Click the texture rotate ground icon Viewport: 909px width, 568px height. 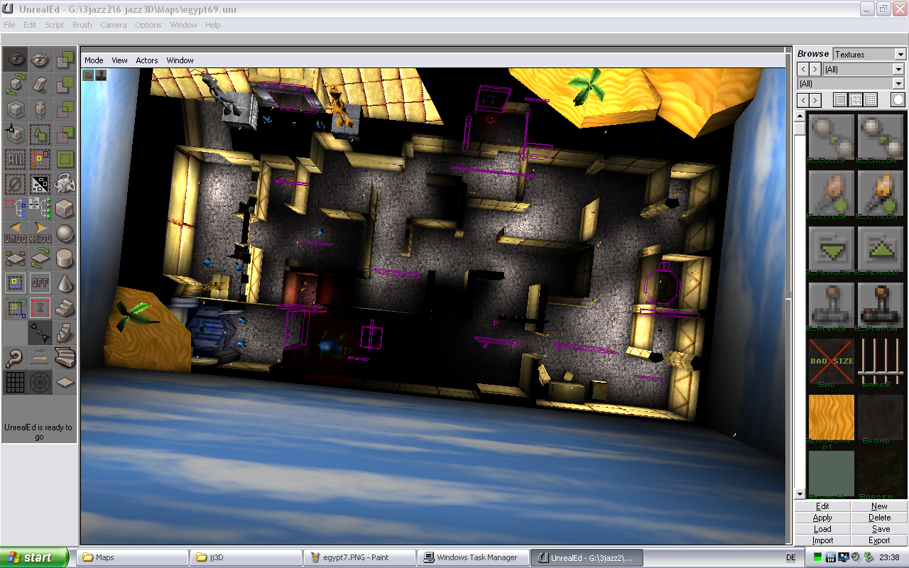pos(40,258)
